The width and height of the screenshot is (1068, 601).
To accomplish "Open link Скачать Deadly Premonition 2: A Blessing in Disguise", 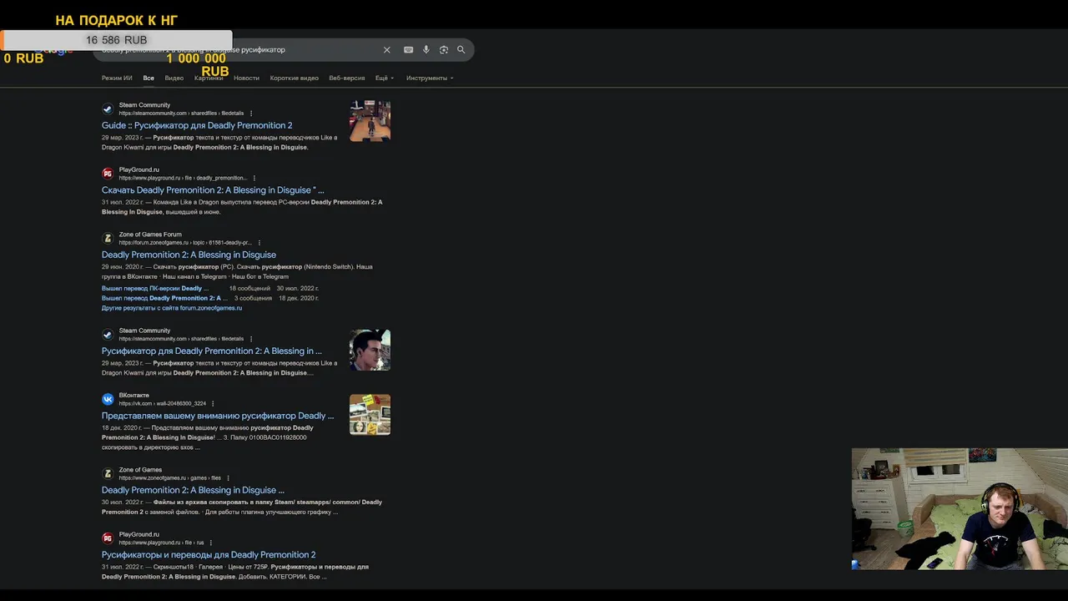I will point(213,190).
